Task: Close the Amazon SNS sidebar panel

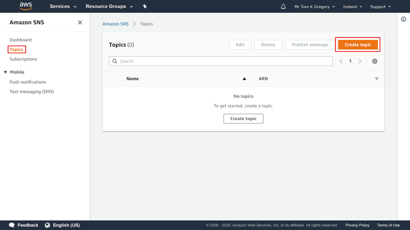Action: point(80,22)
